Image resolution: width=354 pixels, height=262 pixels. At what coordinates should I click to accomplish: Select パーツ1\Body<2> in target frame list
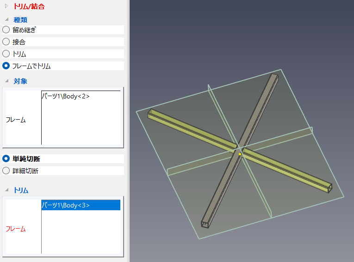click(x=65, y=96)
